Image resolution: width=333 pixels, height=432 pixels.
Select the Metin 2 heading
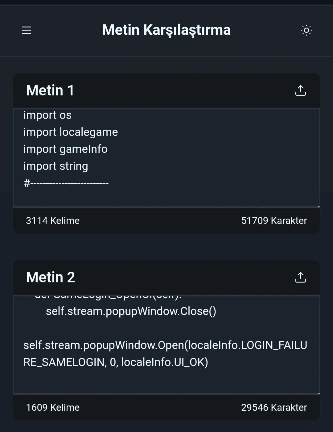(x=51, y=277)
